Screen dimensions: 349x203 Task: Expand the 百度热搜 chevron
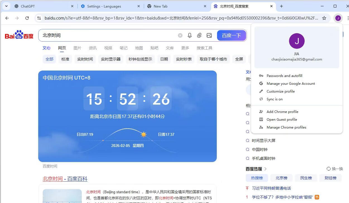266,169
